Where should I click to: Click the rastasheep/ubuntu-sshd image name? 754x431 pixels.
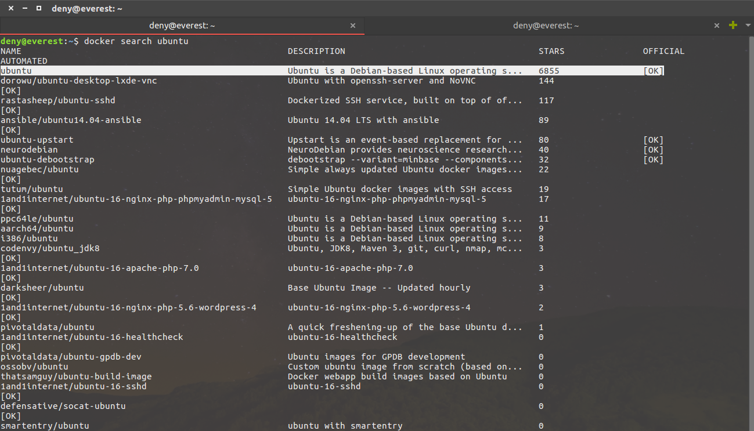click(57, 100)
